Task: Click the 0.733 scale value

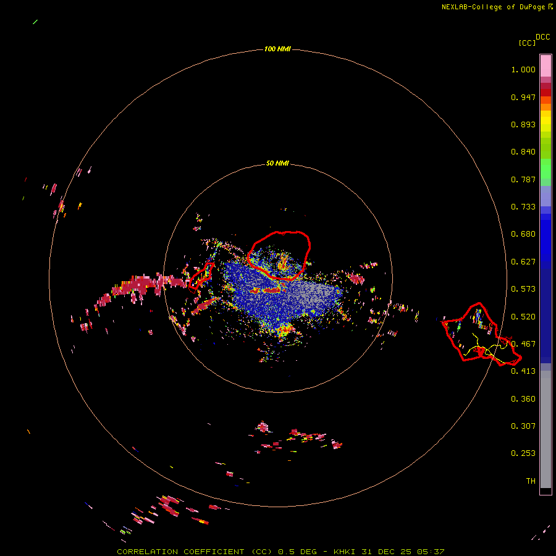Action: (523, 207)
